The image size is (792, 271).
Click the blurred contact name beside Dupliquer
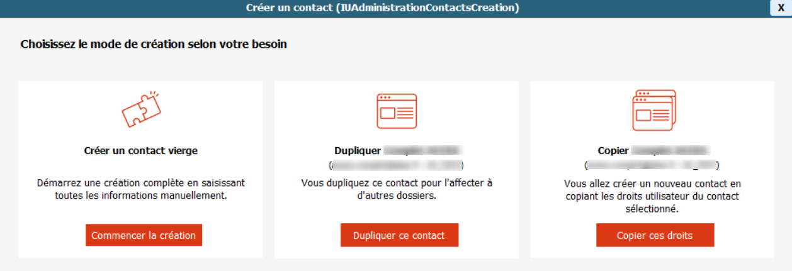point(423,151)
